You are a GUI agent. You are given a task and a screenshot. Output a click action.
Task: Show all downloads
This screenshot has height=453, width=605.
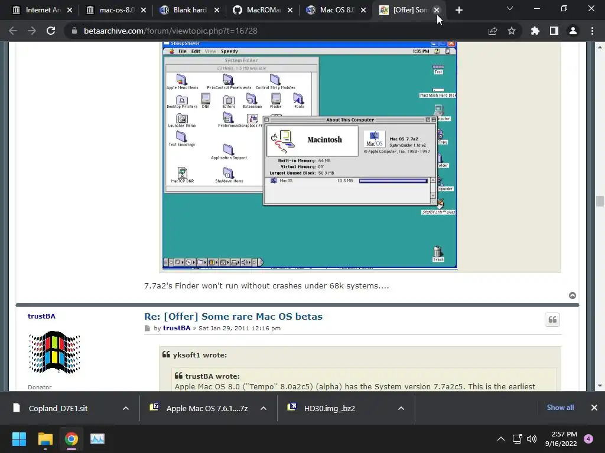[x=560, y=408]
